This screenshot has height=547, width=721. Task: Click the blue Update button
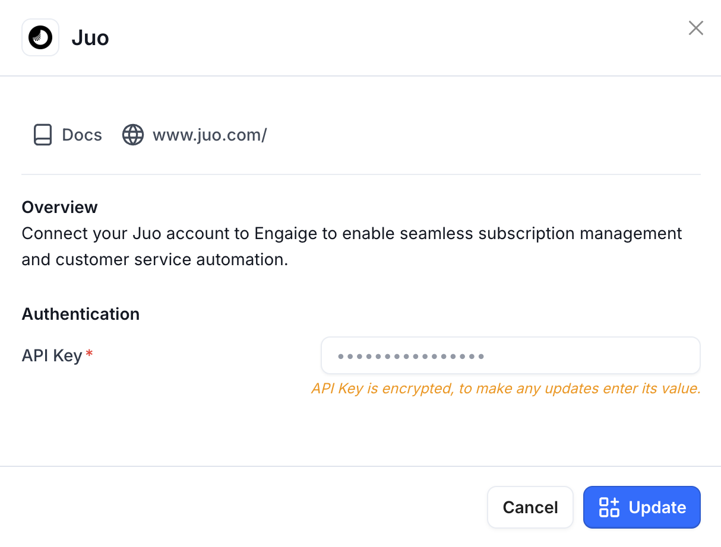point(642,507)
